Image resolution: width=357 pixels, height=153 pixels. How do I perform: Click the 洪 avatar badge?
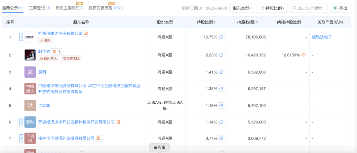30,105
